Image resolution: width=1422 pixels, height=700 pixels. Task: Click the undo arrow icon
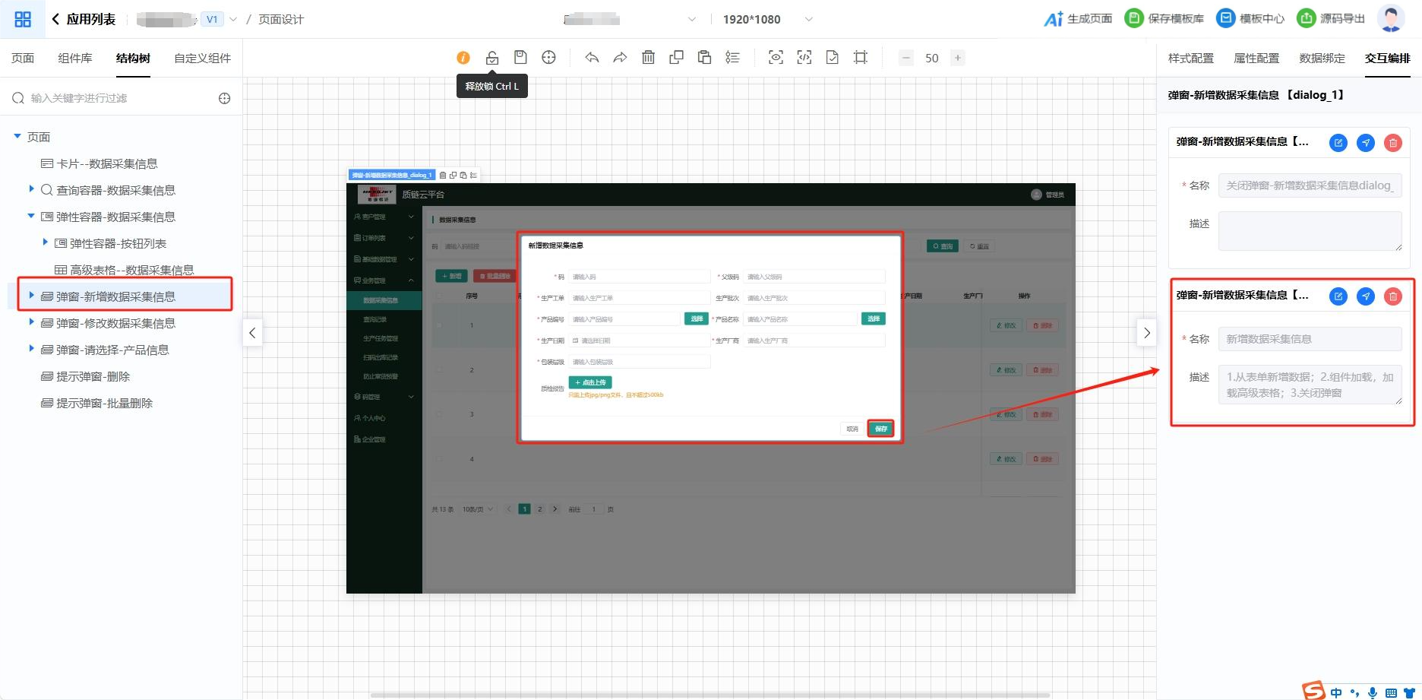(x=592, y=58)
